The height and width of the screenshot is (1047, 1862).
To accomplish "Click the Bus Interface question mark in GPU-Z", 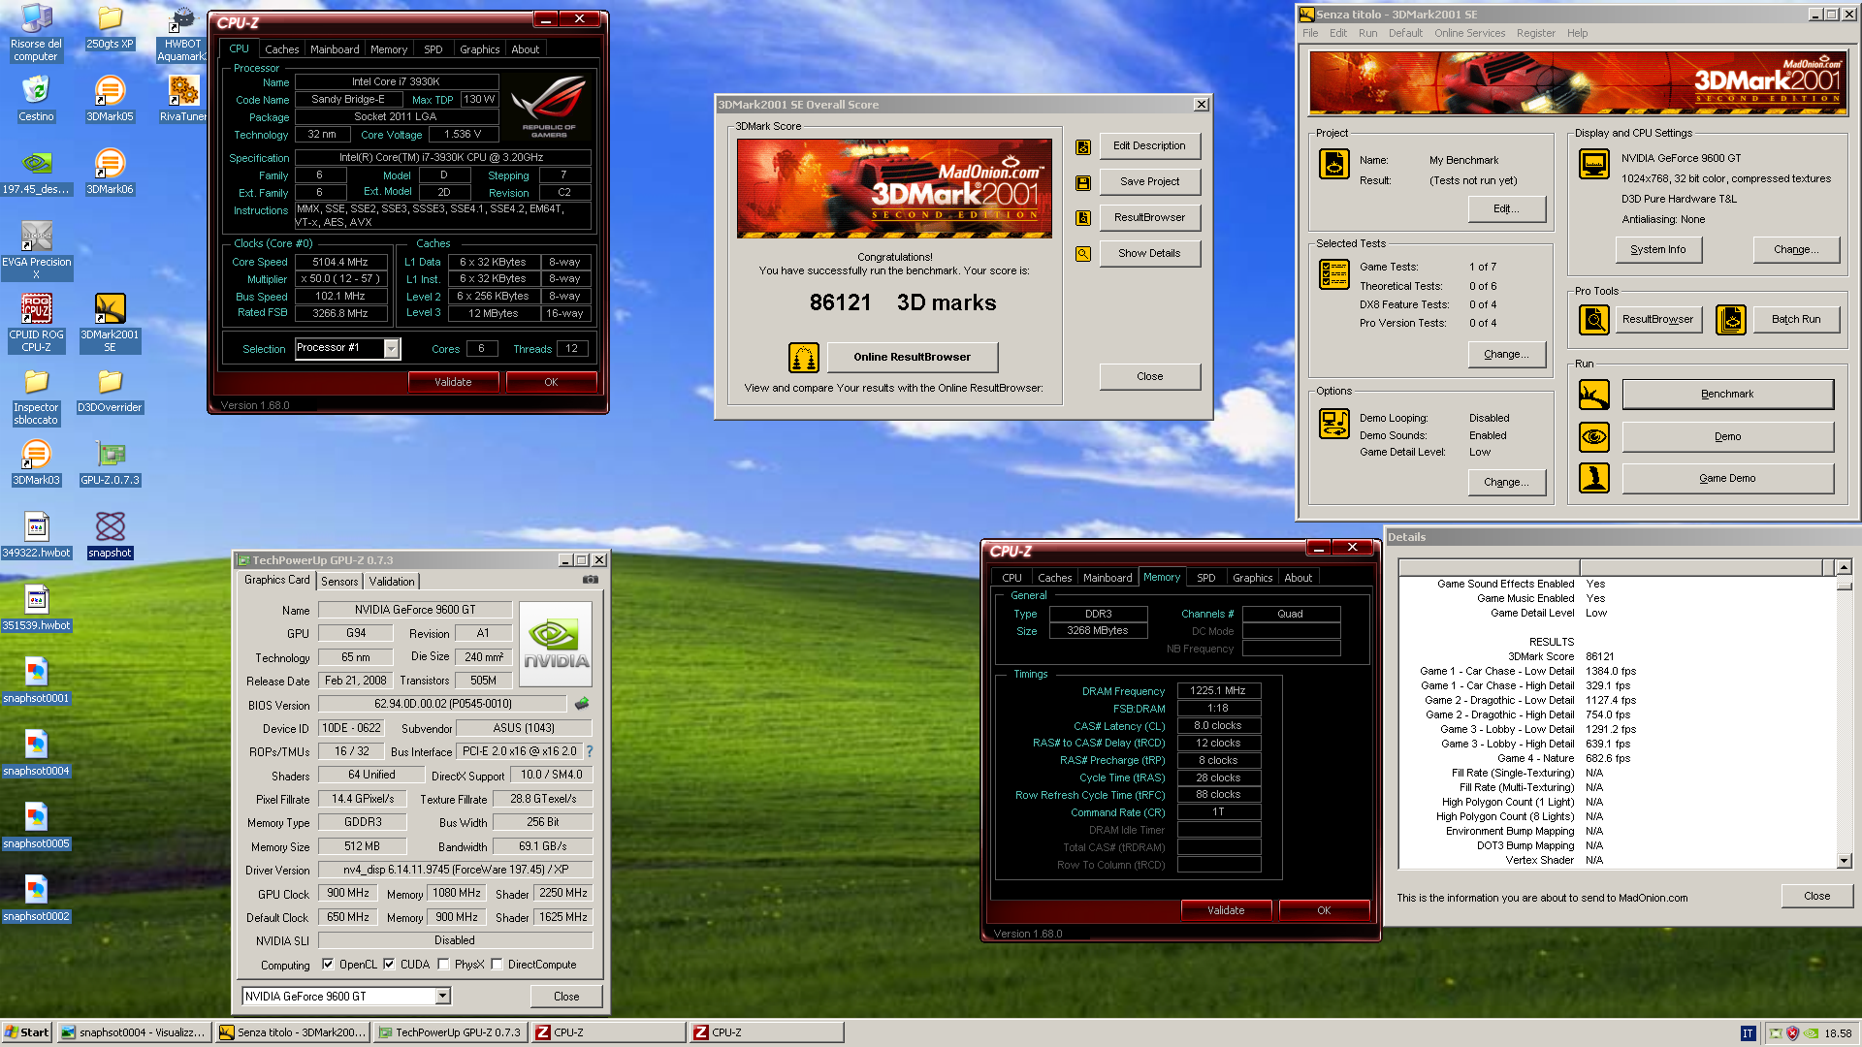I will point(589,751).
